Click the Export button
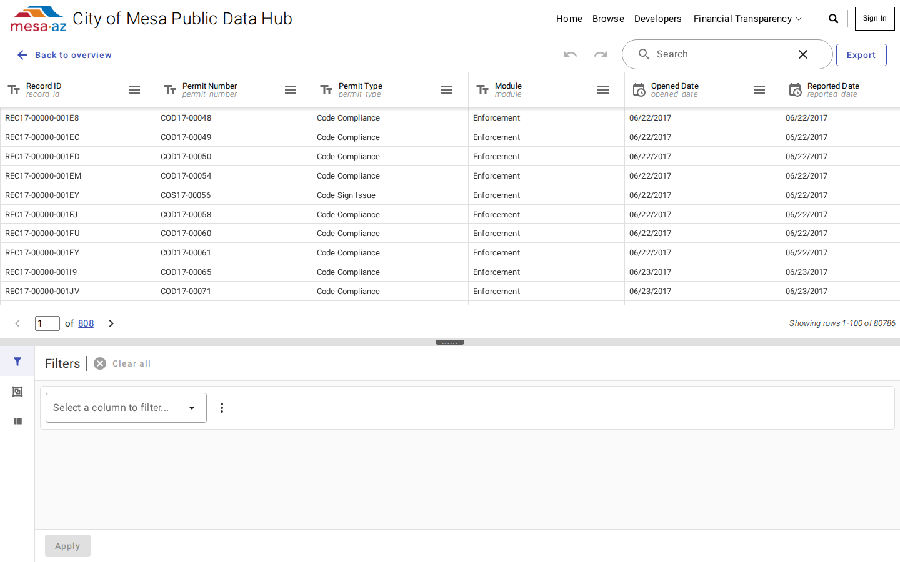 point(861,55)
